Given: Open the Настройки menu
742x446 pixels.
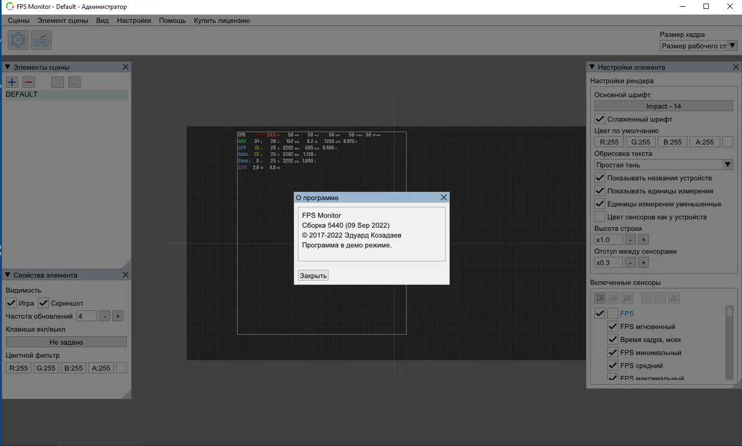Looking at the screenshot, I should 134,20.
